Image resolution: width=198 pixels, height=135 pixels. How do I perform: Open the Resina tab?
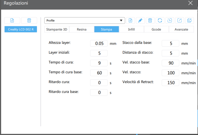click(x=82, y=30)
